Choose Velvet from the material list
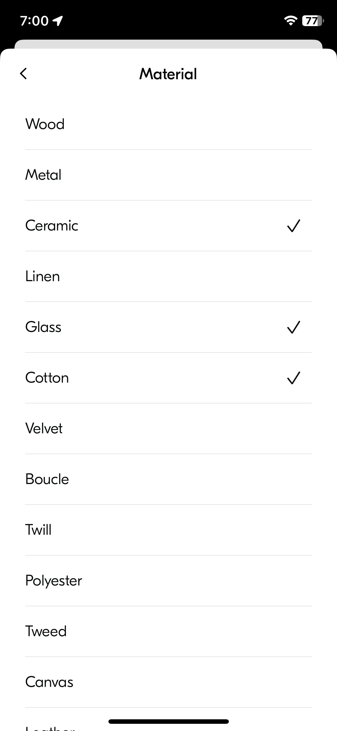Image resolution: width=337 pixels, height=731 pixels. 168,429
